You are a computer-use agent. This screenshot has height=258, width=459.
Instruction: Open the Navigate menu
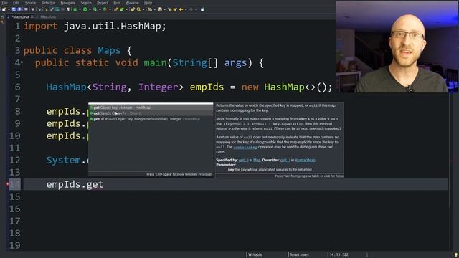coord(67,3)
